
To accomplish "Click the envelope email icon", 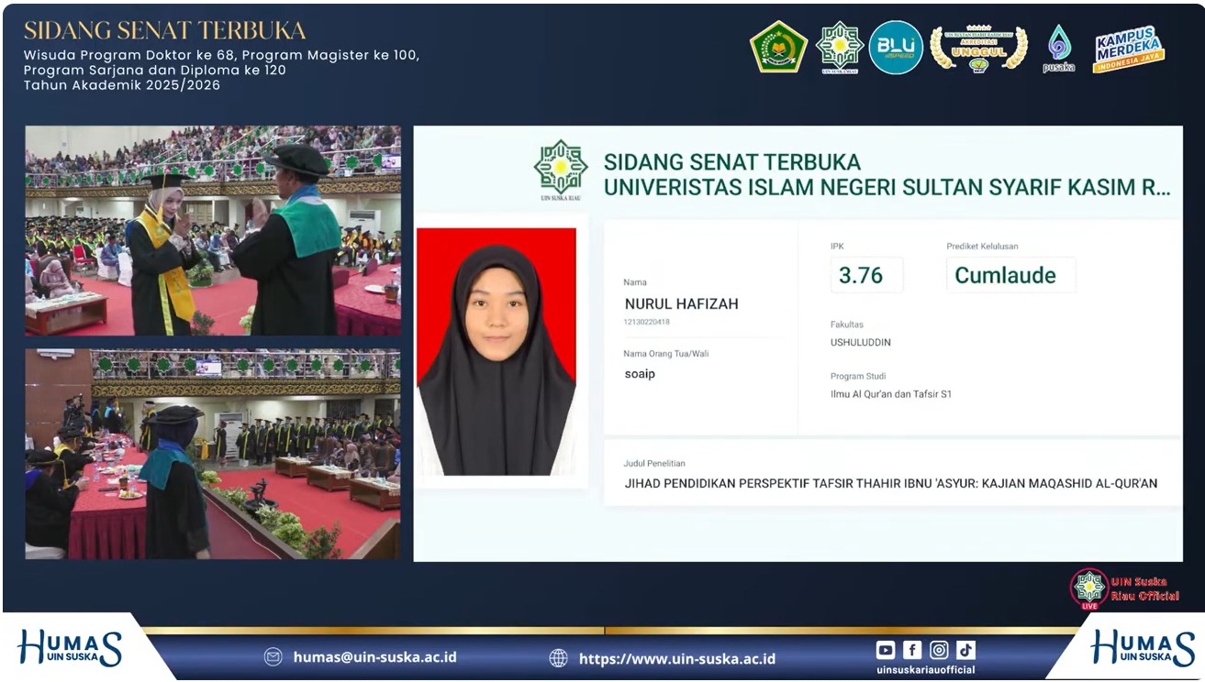I will click(x=273, y=657).
